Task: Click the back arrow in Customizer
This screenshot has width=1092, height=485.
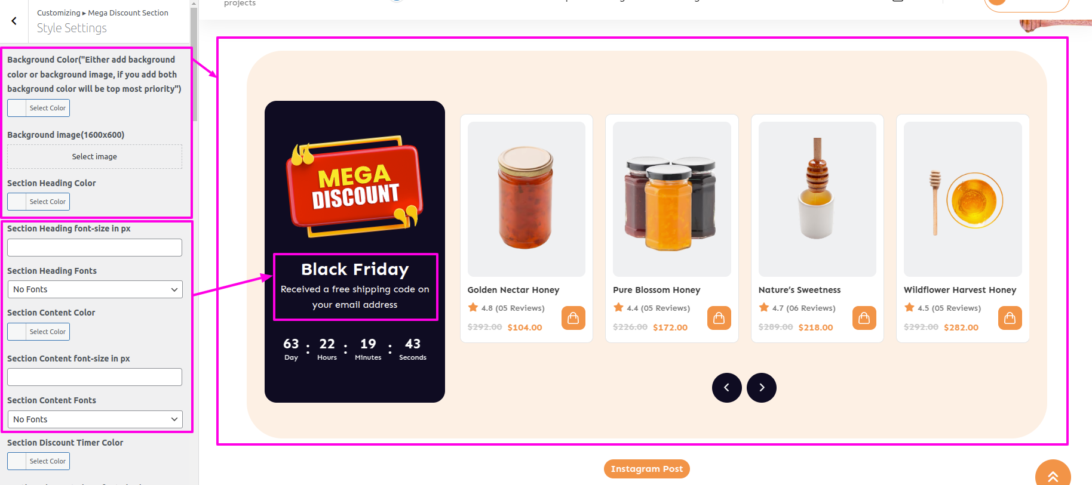Action: [x=14, y=21]
